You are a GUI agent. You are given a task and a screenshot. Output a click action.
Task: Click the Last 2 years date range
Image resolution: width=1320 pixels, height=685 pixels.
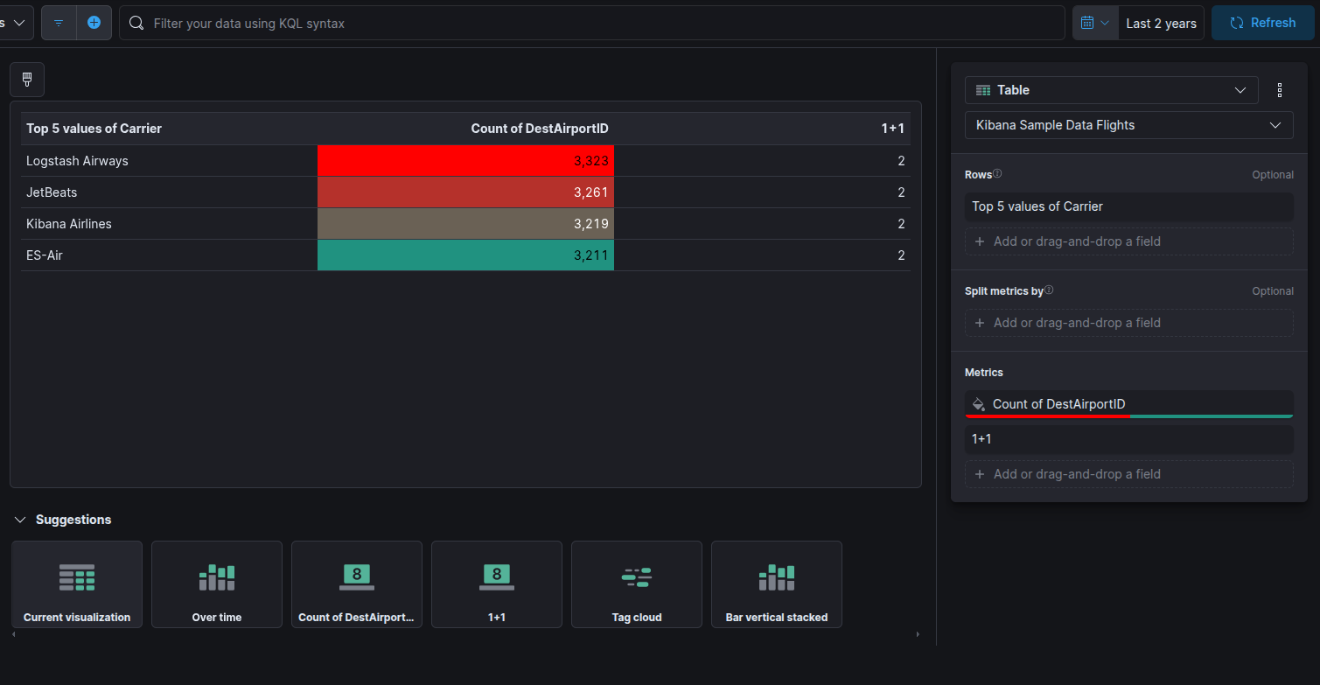click(1161, 23)
